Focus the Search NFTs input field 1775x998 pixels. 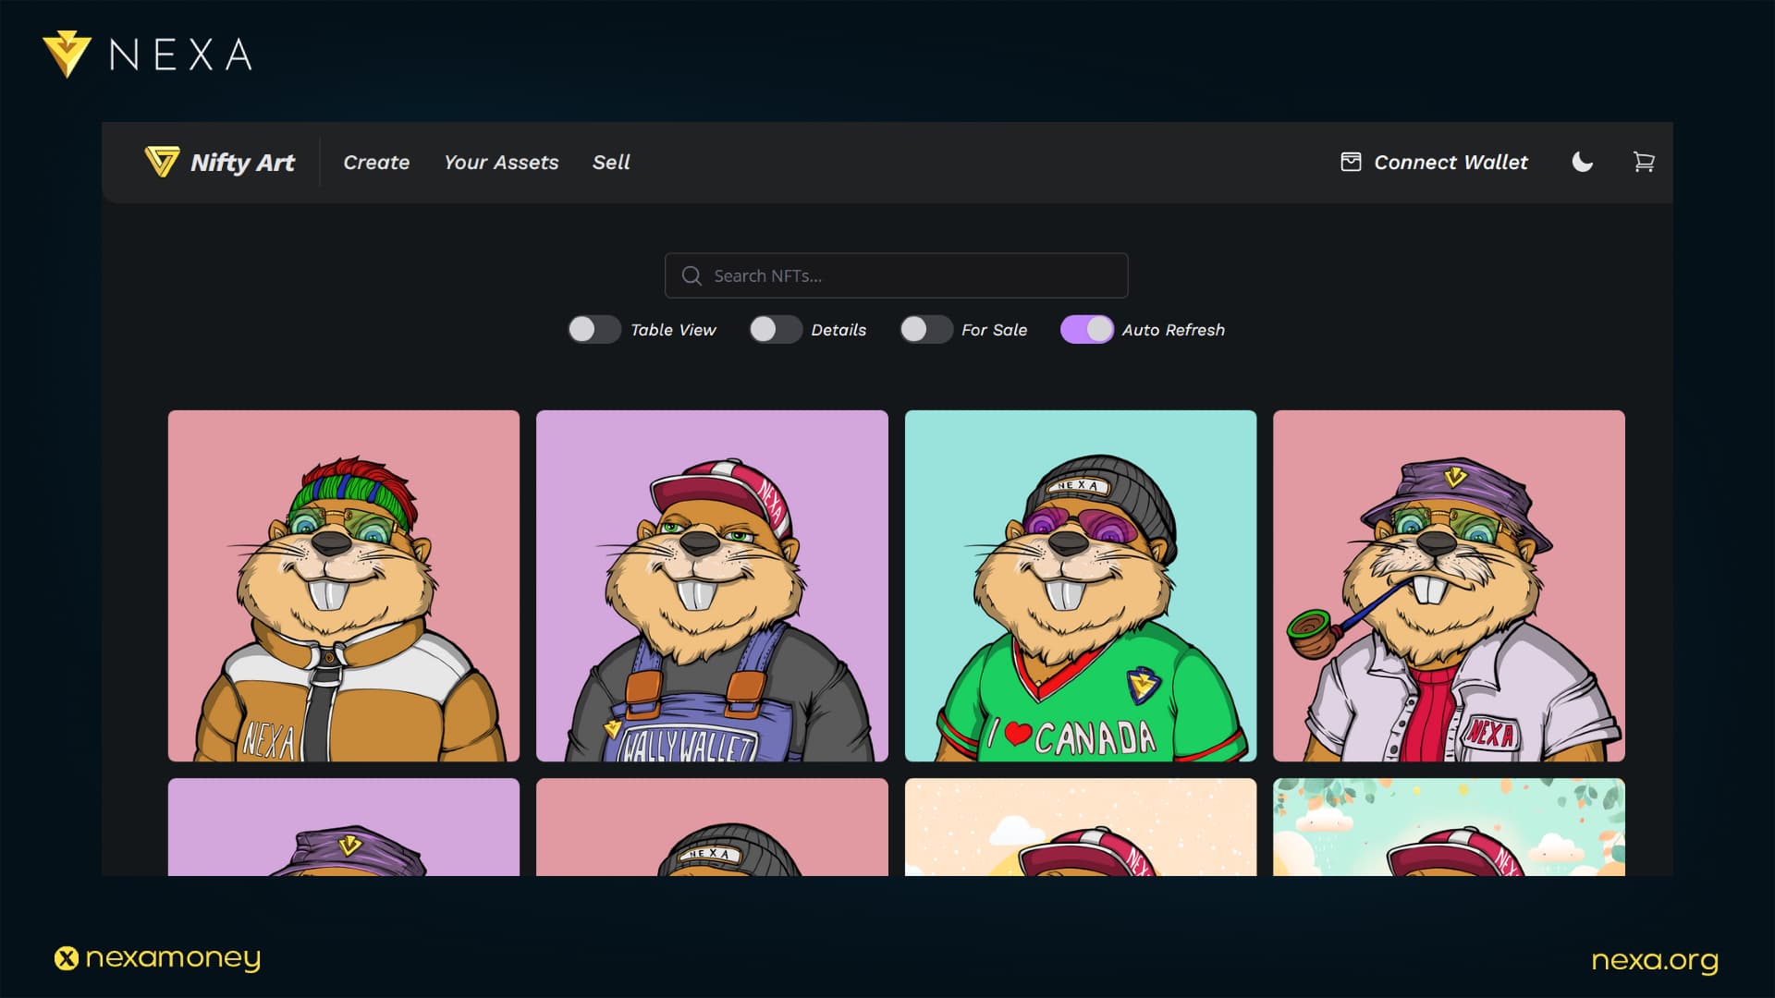(x=896, y=275)
